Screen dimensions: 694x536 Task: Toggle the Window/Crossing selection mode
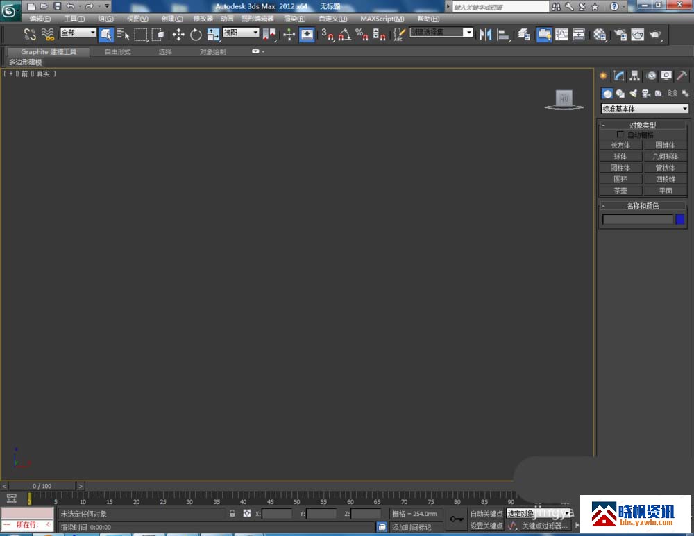(158, 34)
